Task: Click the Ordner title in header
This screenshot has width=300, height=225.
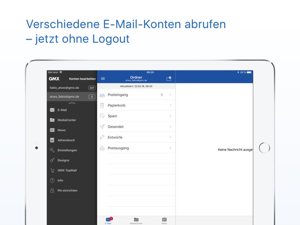Action: [x=136, y=77]
